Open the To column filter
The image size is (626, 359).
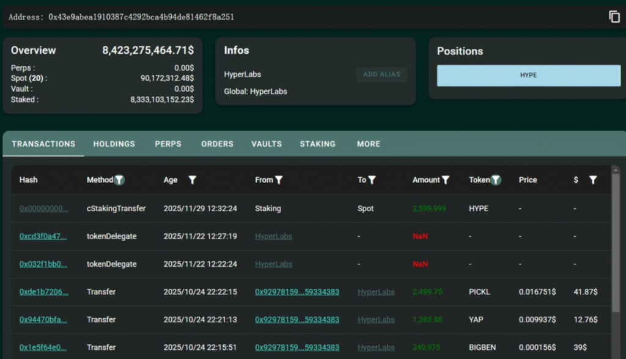point(372,180)
